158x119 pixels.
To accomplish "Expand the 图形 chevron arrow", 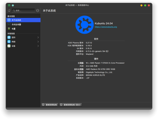I will coord(38,37).
